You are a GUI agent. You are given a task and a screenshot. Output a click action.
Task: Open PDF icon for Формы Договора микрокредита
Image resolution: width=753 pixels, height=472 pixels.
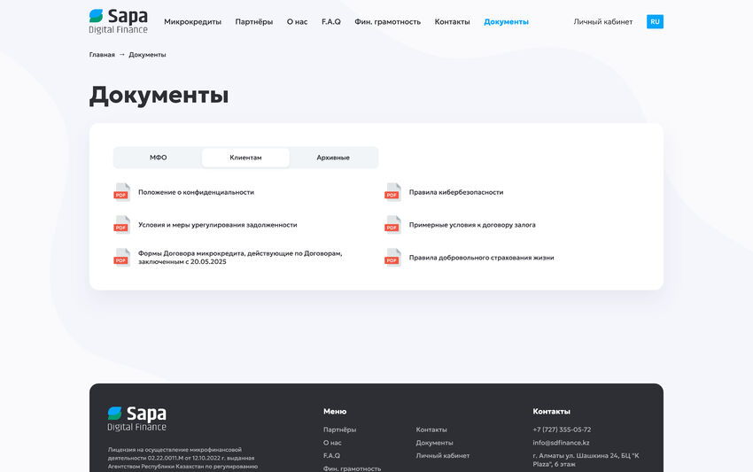(121, 258)
